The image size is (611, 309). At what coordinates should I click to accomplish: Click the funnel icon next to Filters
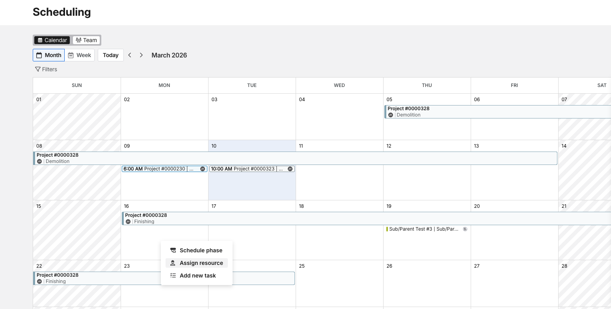coord(38,69)
